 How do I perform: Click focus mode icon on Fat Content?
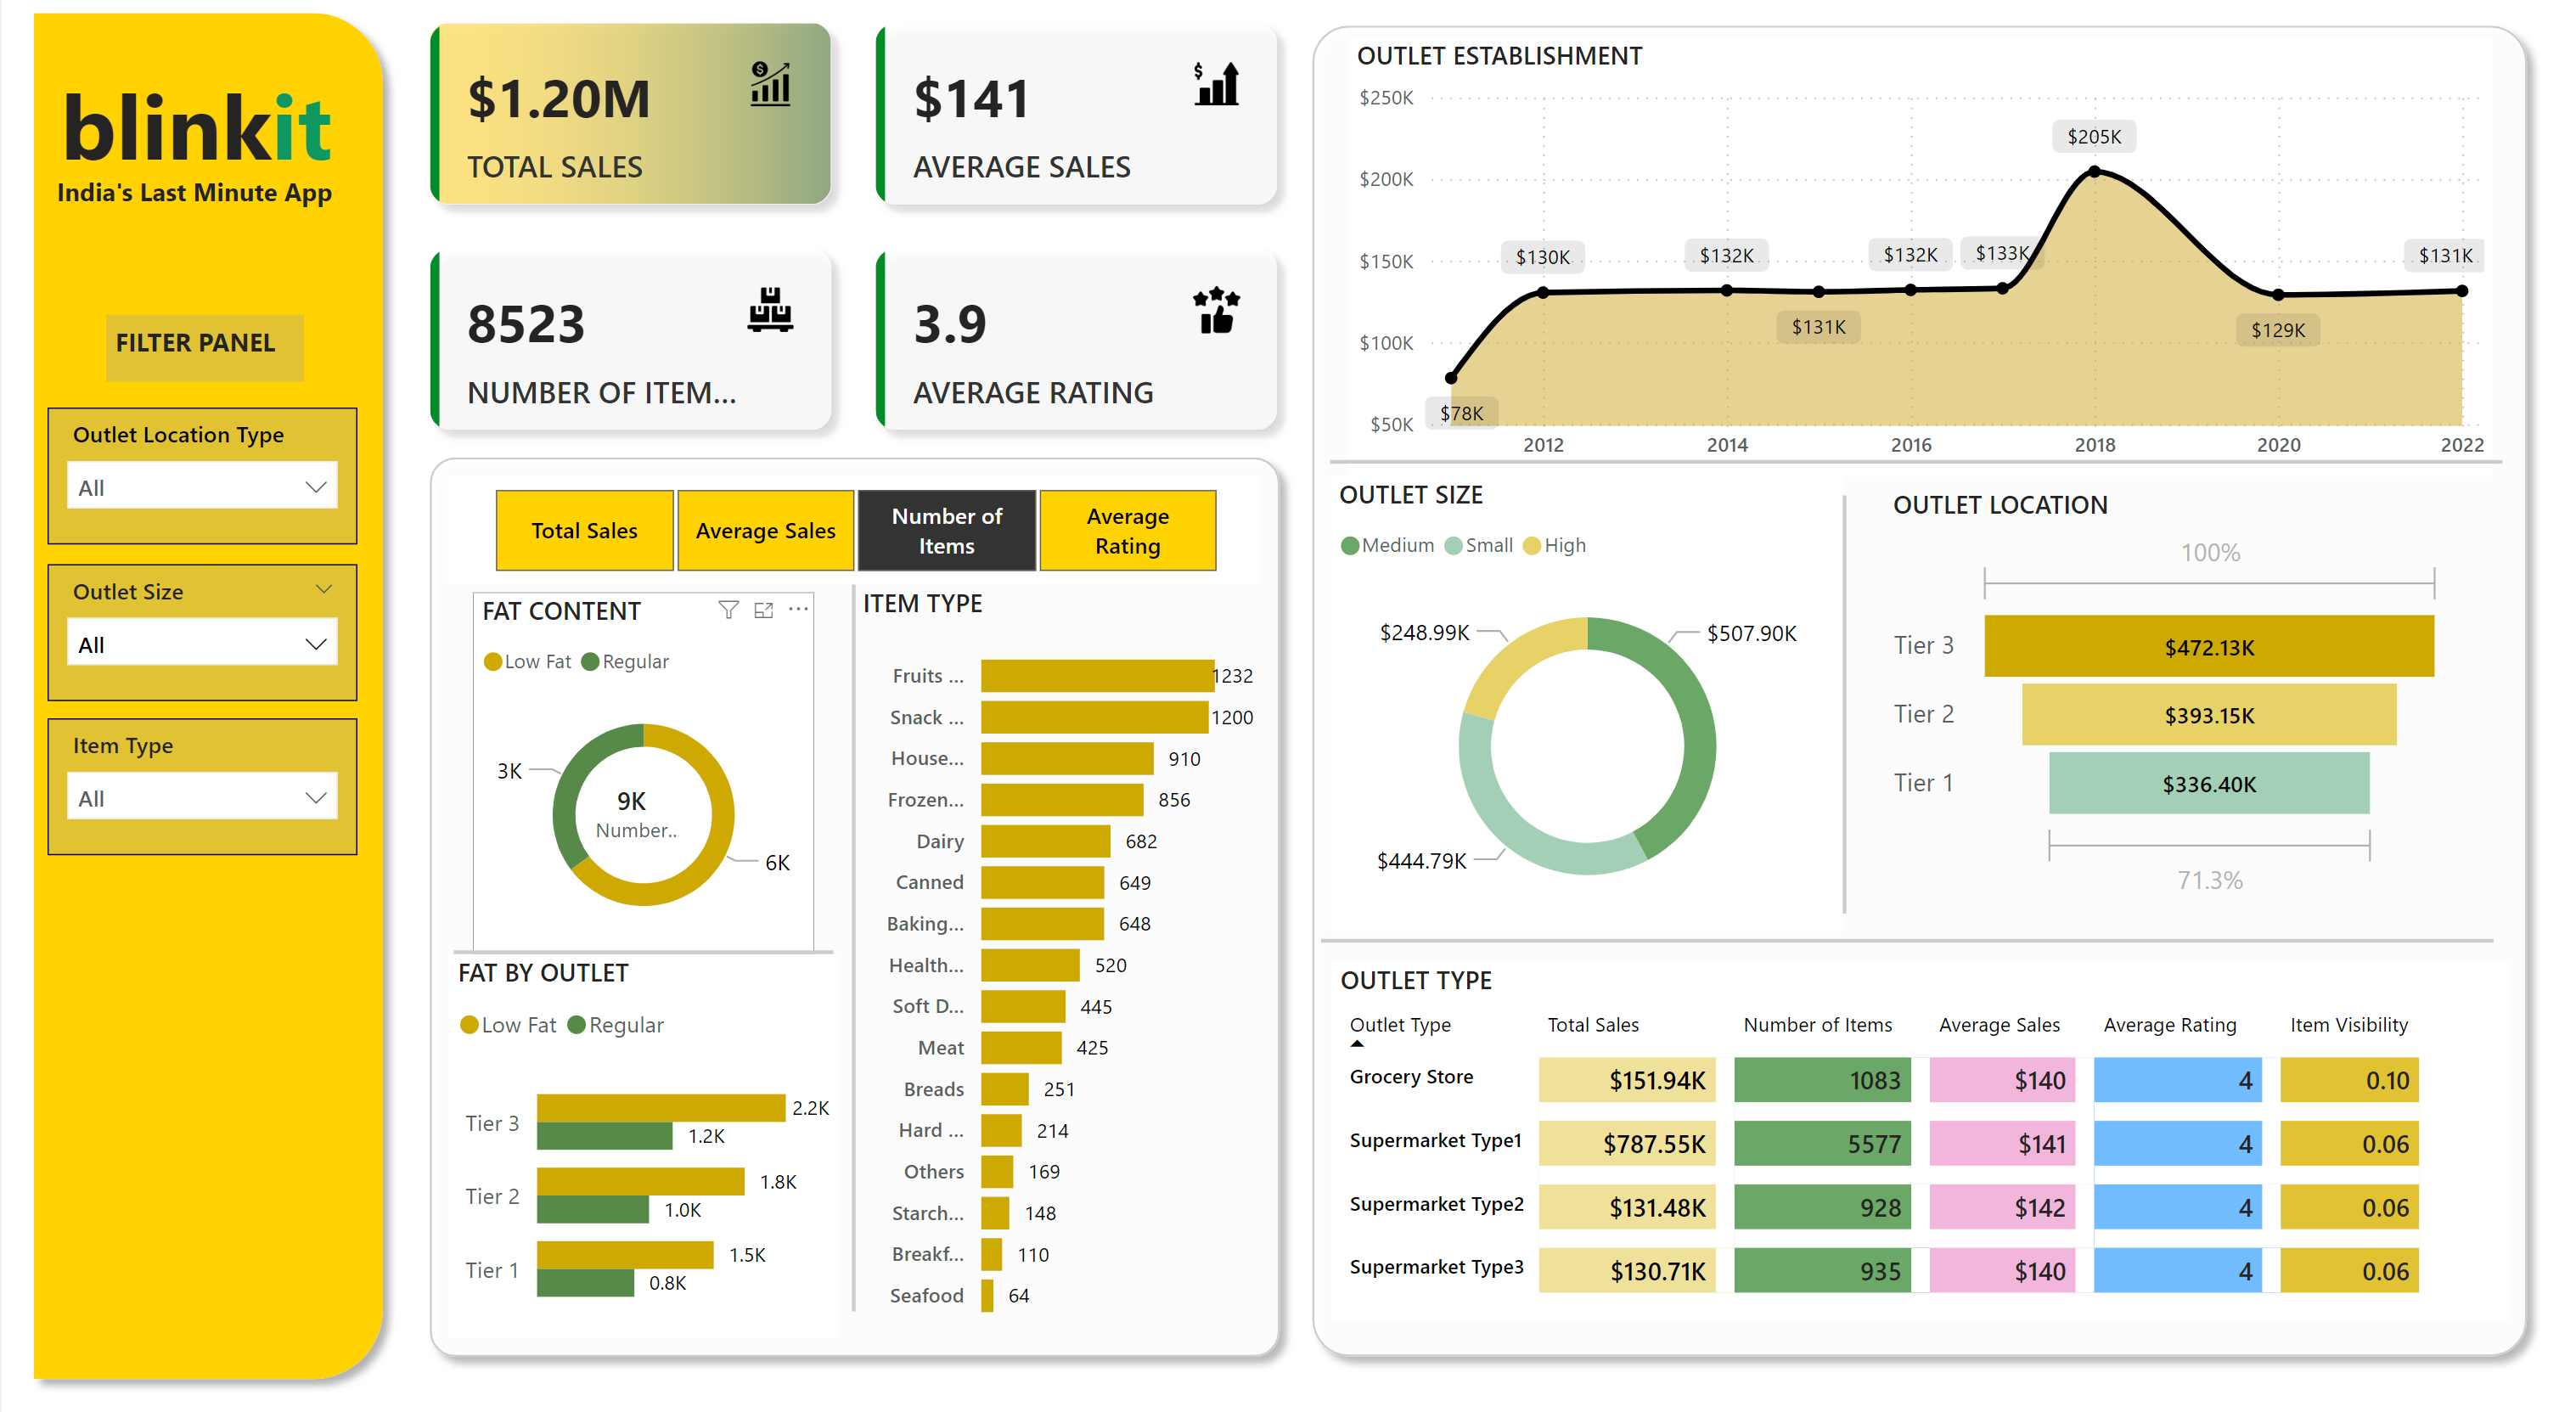763,610
